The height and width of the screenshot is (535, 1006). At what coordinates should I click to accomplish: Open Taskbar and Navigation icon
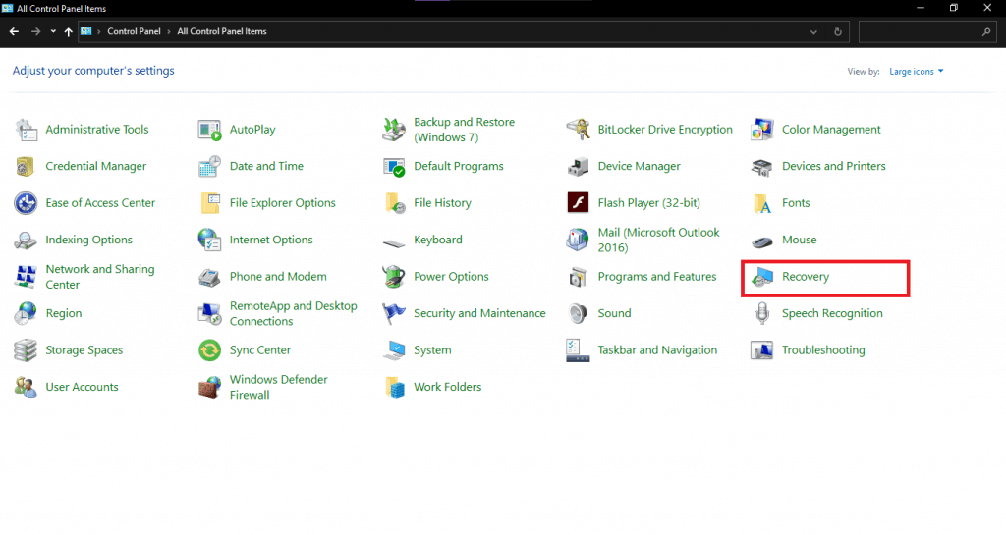(x=578, y=350)
